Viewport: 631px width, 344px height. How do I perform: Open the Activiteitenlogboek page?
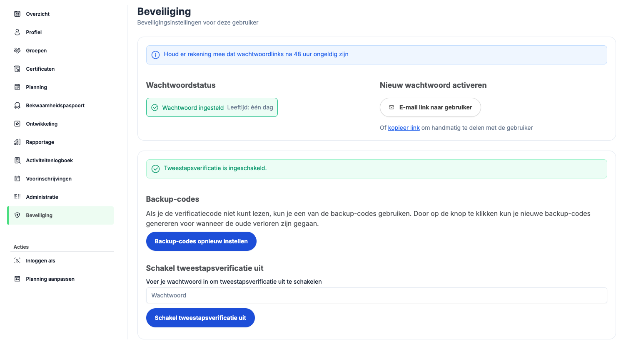coord(49,161)
